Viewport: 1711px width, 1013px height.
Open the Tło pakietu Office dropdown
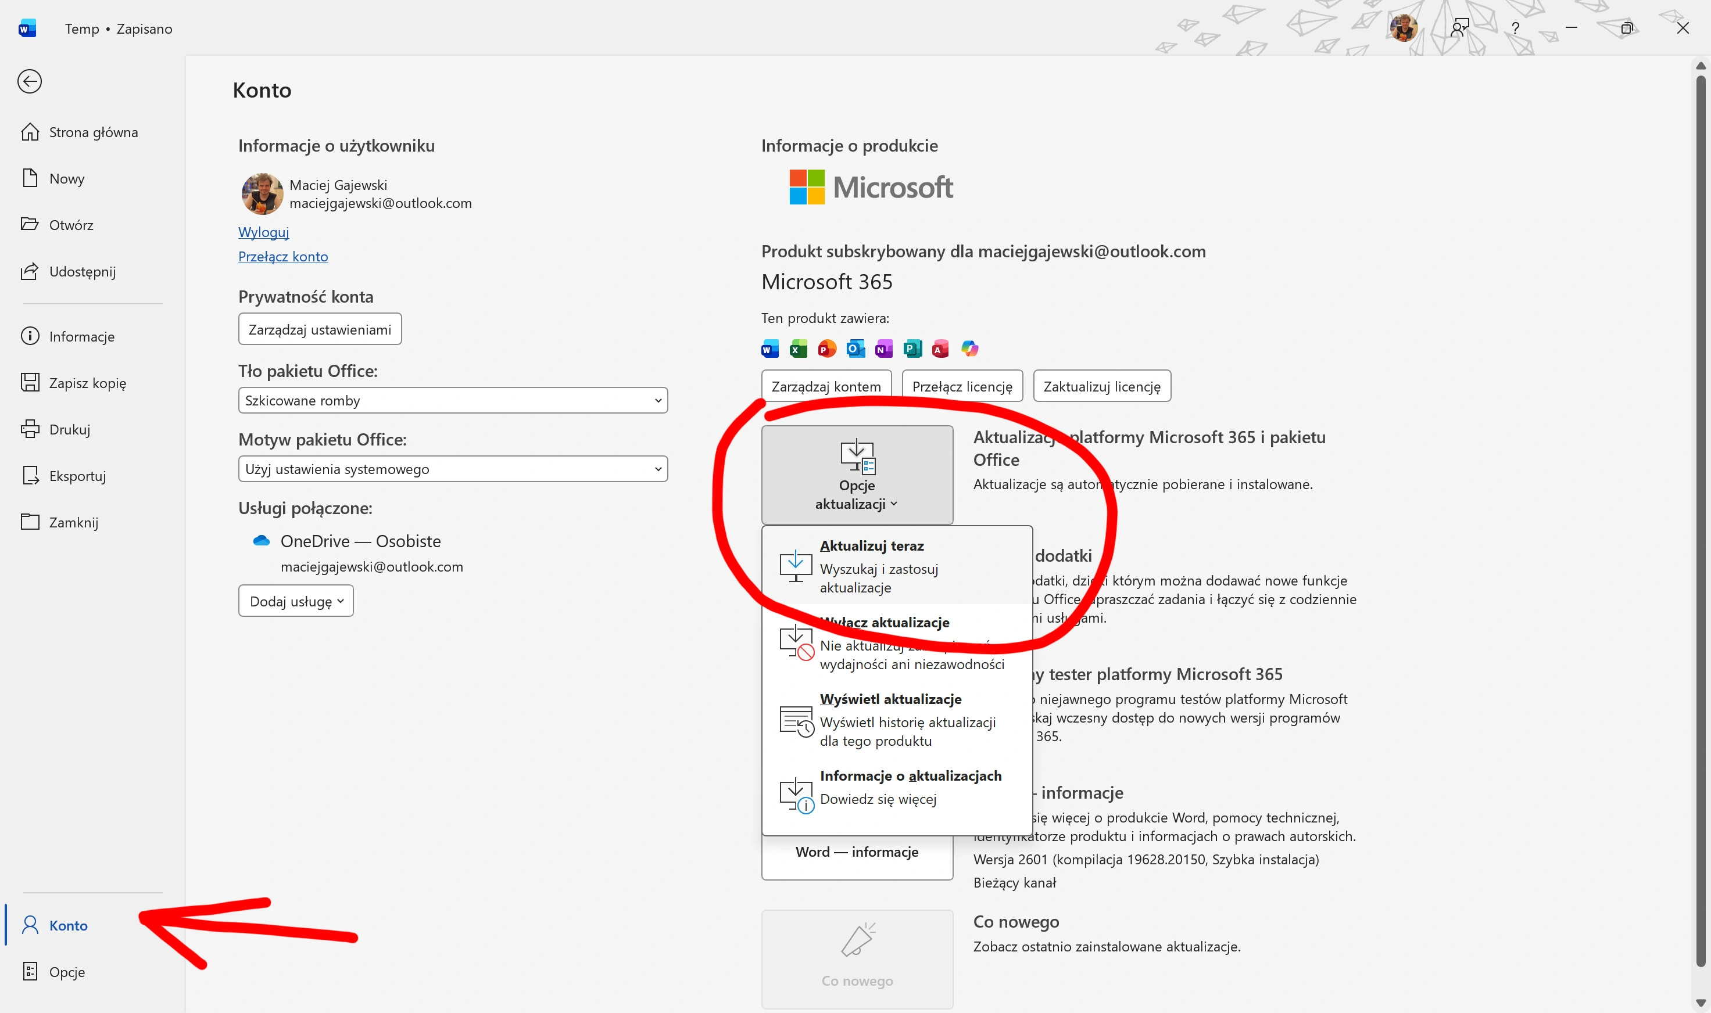(x=452, y=401)
